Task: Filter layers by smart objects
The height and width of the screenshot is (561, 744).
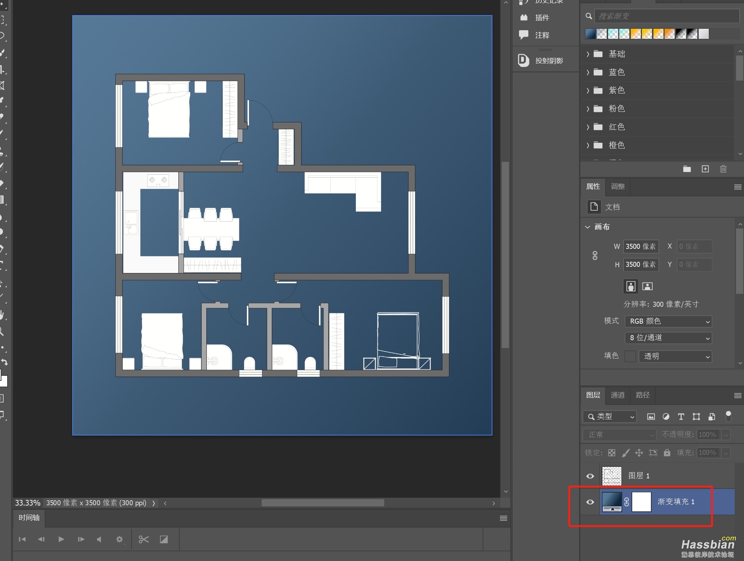Action: (x=711, y=417)
